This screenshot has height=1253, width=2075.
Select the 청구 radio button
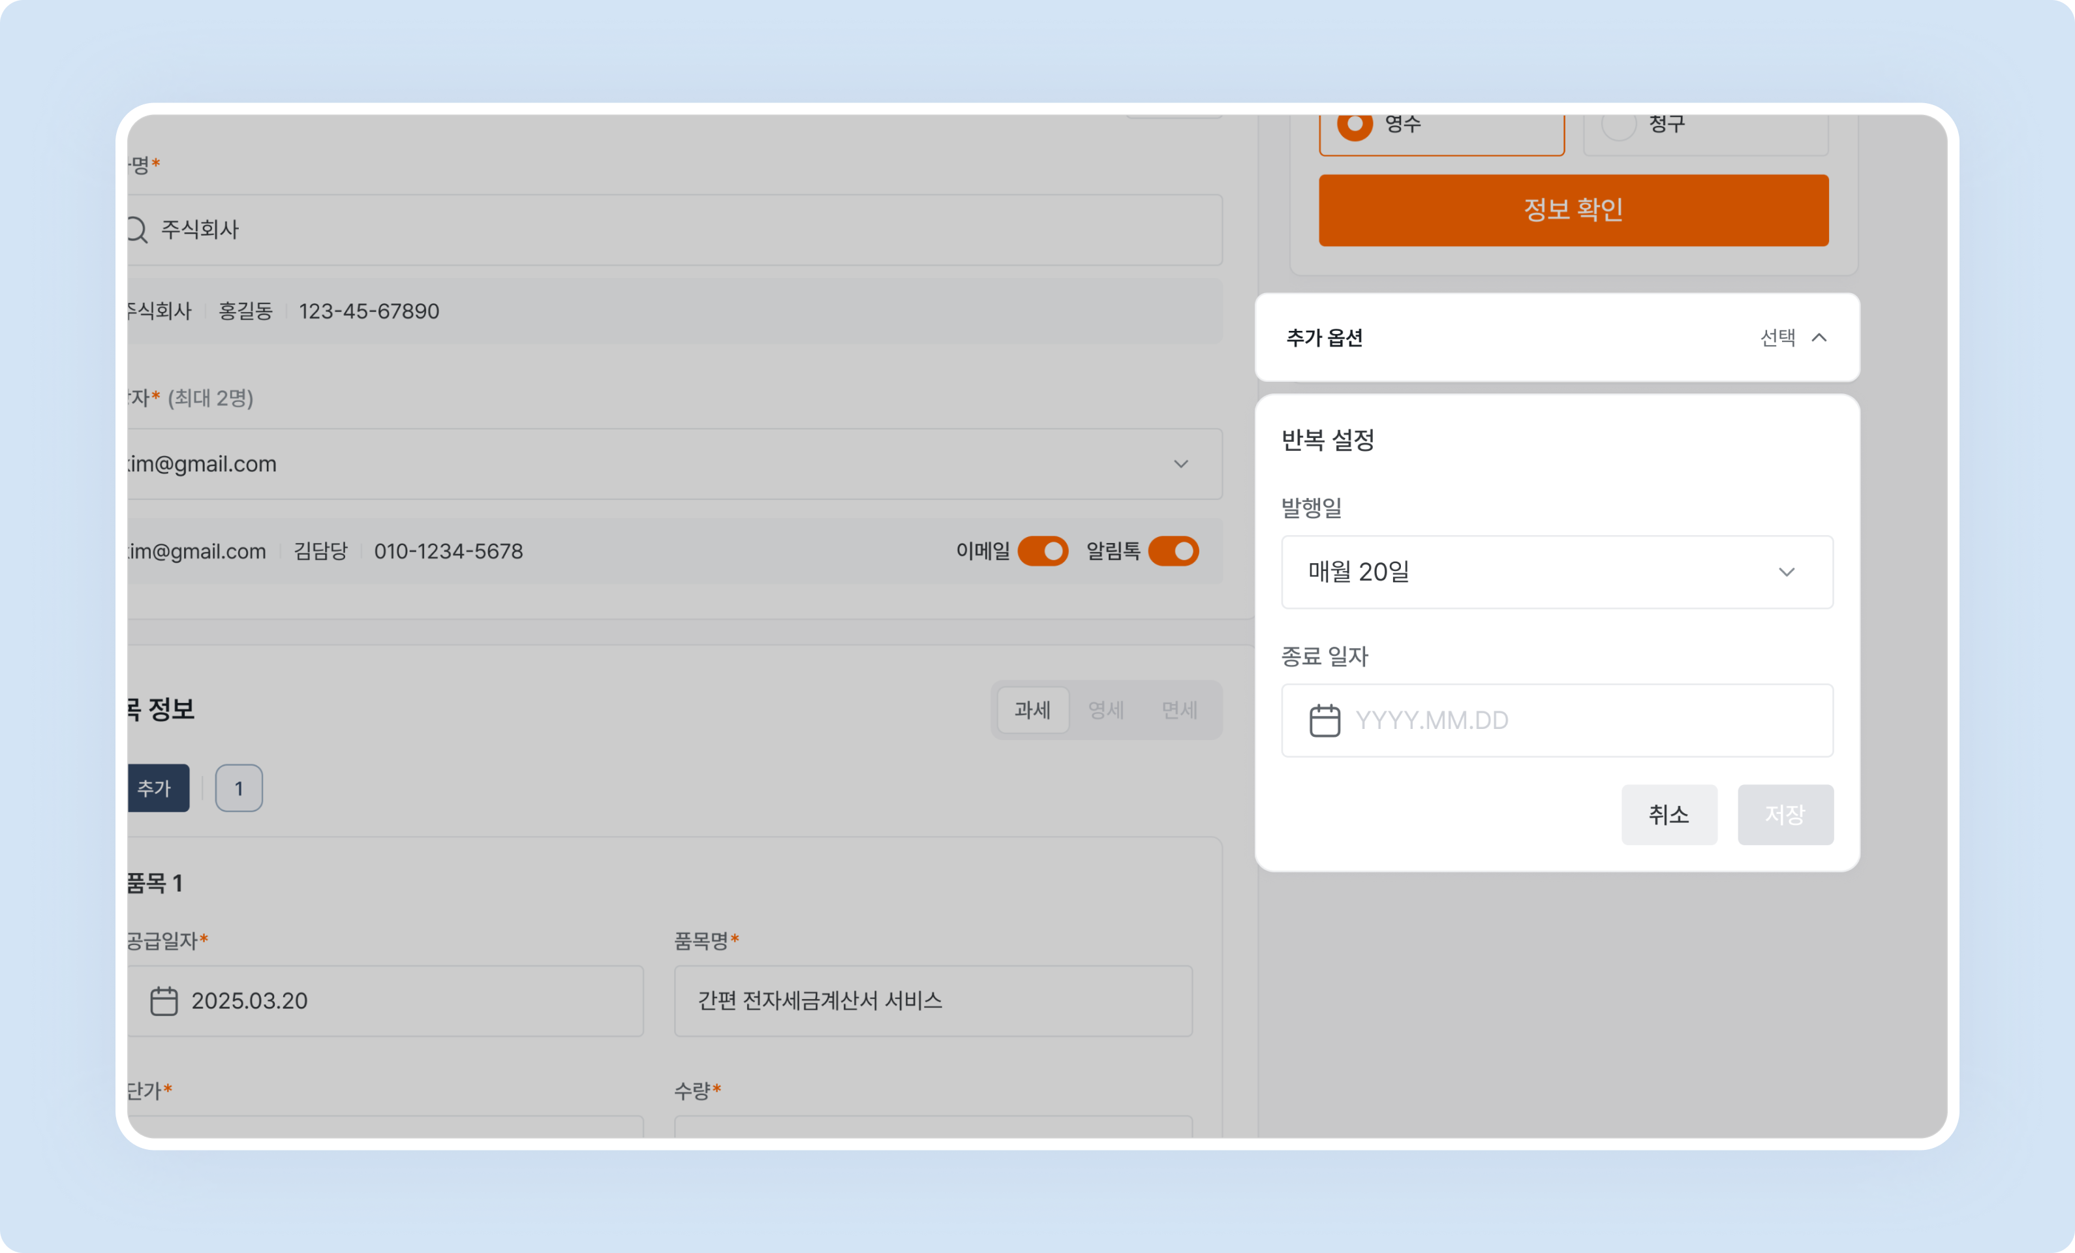[x=1620, y=125]
